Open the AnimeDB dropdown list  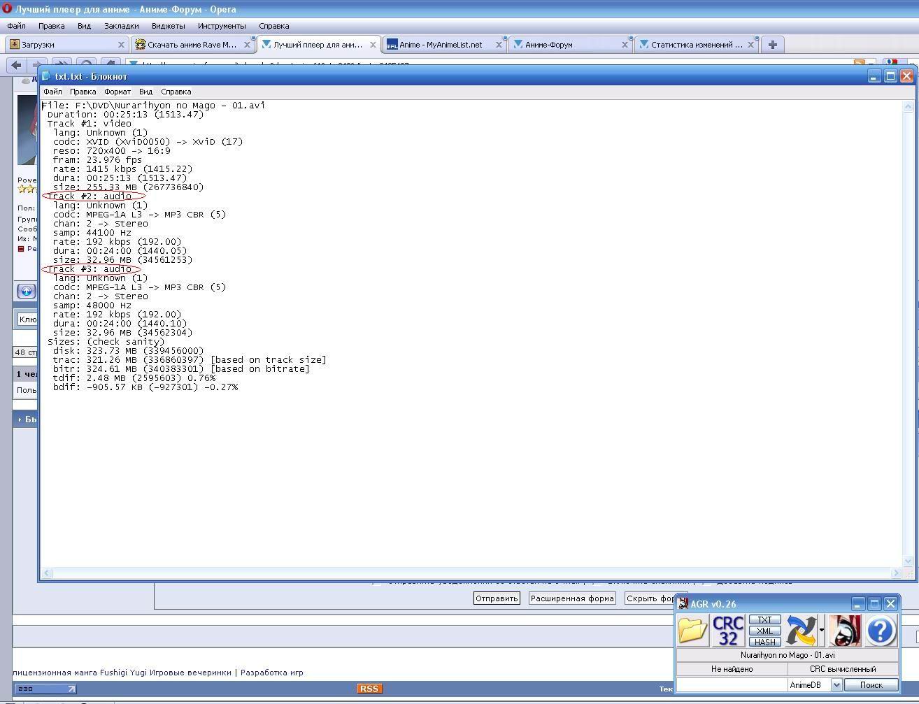pos(836,685)
